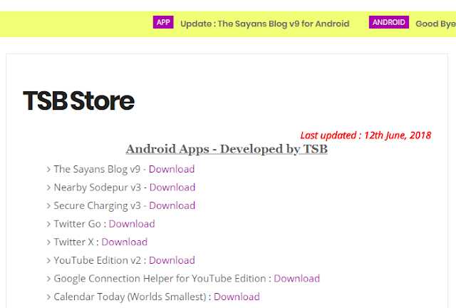Click 'Twitter X' list text
Viewport: 456px width, 308px height.
[x=74, y=242]
